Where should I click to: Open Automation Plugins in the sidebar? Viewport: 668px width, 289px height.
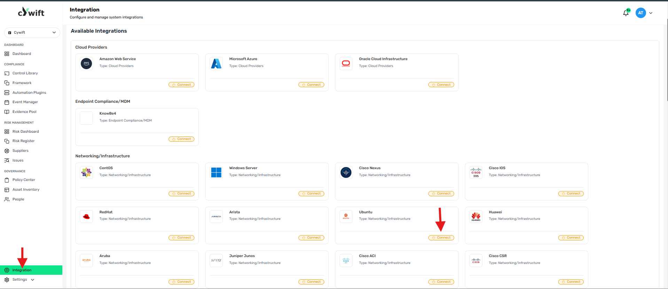[x=29, y=93]
